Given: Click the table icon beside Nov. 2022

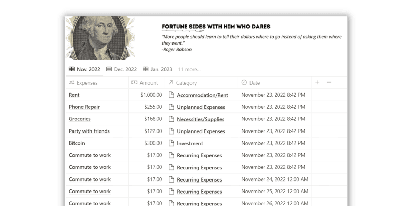Looking at the screenshot, I should tap(71, 69).
